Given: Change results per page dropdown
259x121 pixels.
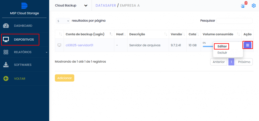Looking at the screenshot, I should pyautogui.click(x=63, y=21).
